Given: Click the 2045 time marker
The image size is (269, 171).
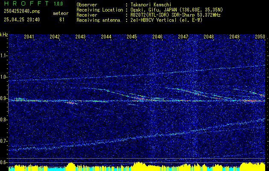Looking at the screenshot, I should 132,36.
